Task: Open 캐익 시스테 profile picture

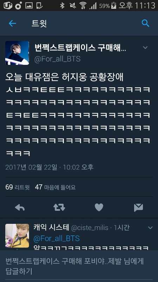Action: [x=17, y=236]
